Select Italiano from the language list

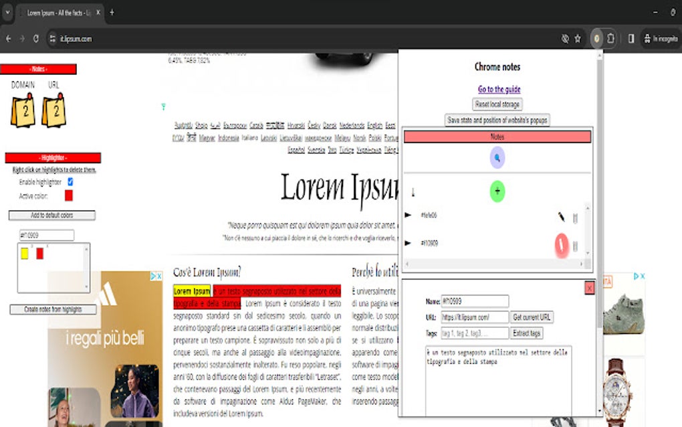click(x=250, y=137)
